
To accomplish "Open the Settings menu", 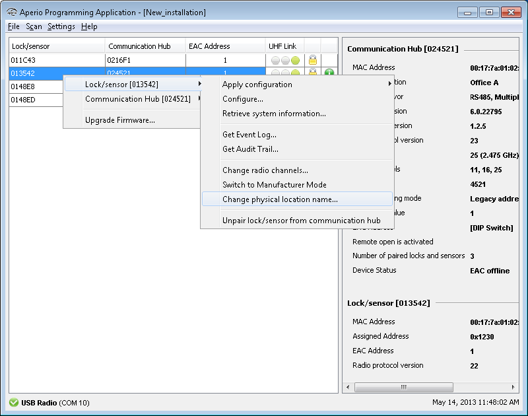I will tap(61, 26).
